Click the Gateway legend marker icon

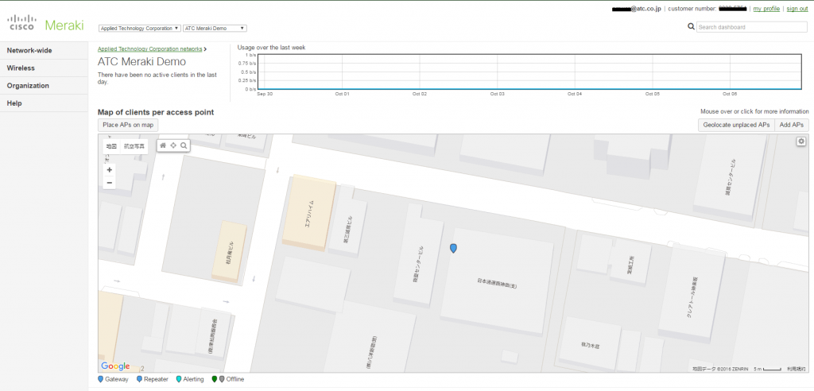[x=101, y=379]
